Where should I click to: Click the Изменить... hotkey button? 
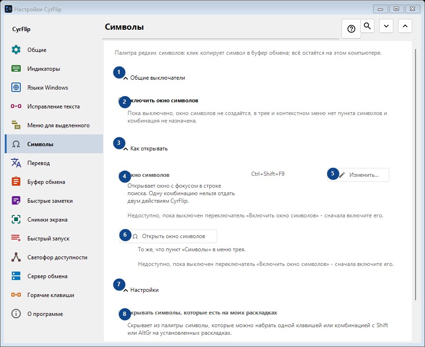coord(358,175)
